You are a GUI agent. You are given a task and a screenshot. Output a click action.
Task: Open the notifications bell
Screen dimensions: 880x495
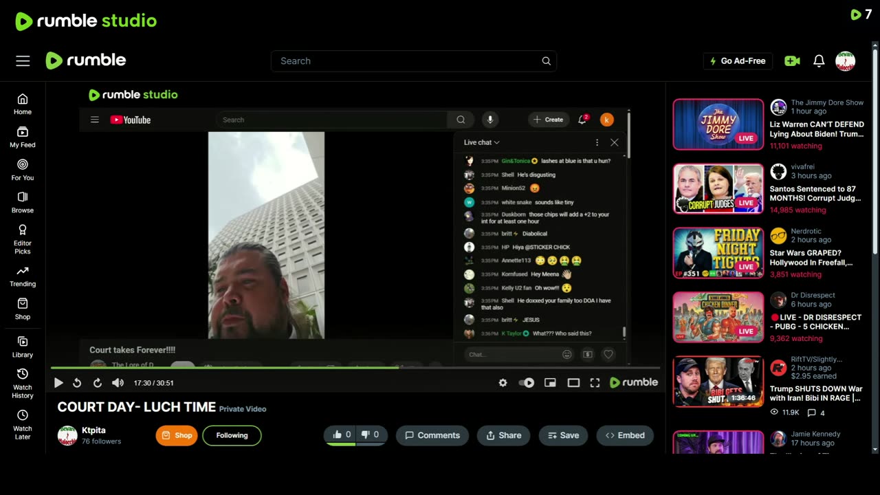coord(819,61)
